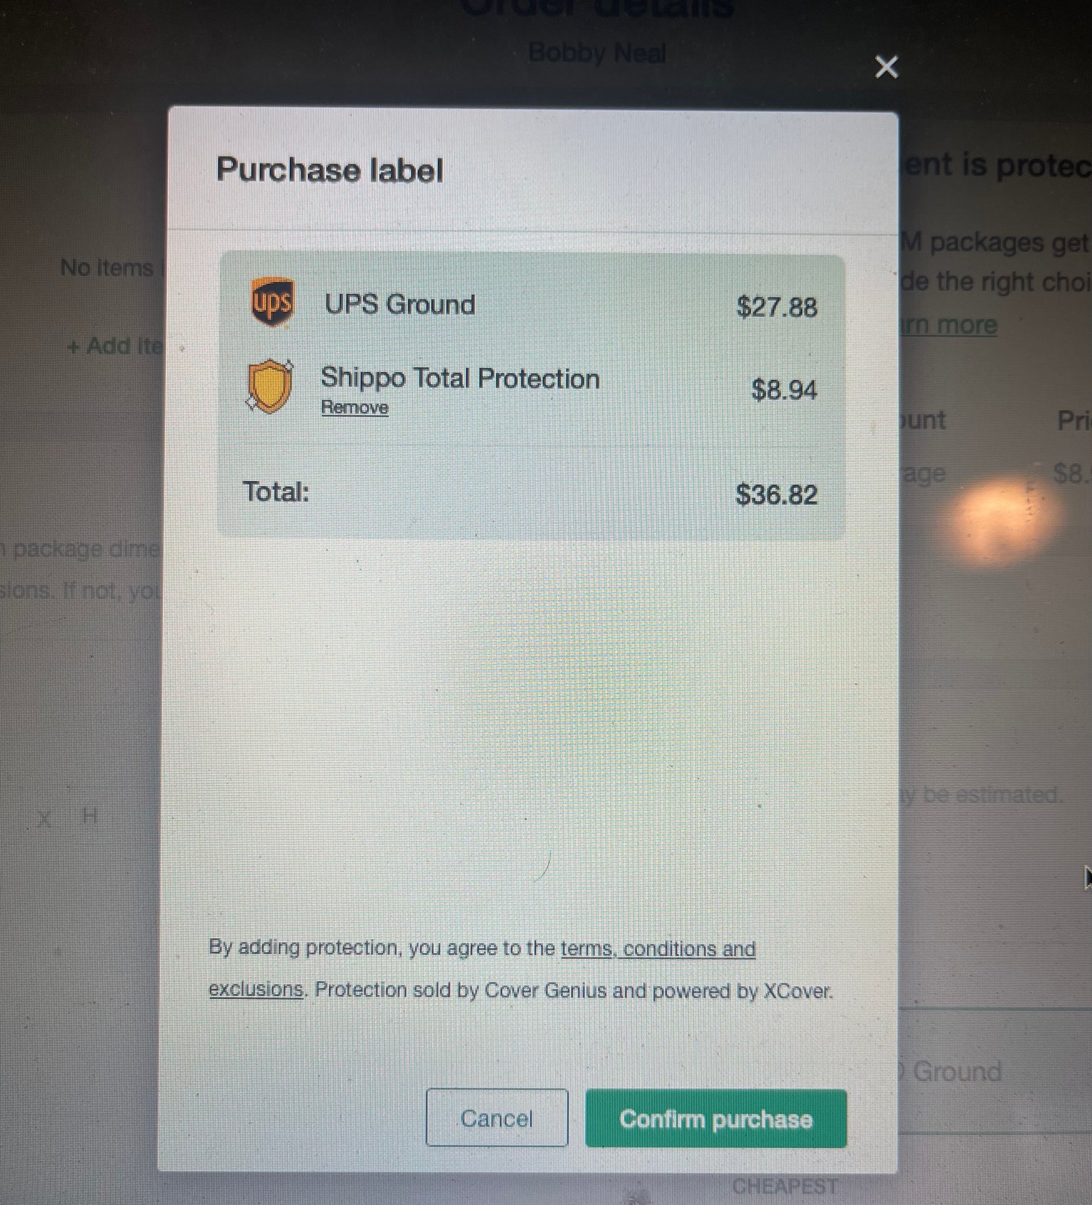Viewport: 1092px width, 1205px height.
Task: Click the CHEAPEST tag below the dialog
Action: pyautogui.click(x=784, y=1186)
